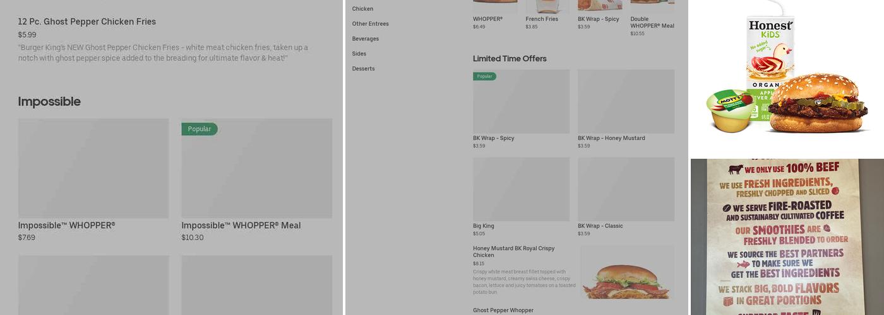Image resolution: width=884 pixels, height=315 pixels.
Task: Click the Popular badge on Impossible WHOPPER Meal
Action: pyautogui.click(x=200, y=129)
